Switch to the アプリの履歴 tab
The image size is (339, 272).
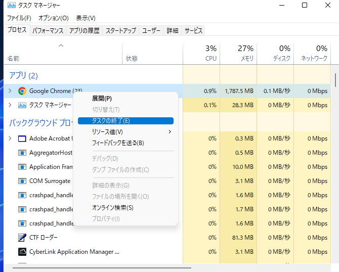coord(84,31)
